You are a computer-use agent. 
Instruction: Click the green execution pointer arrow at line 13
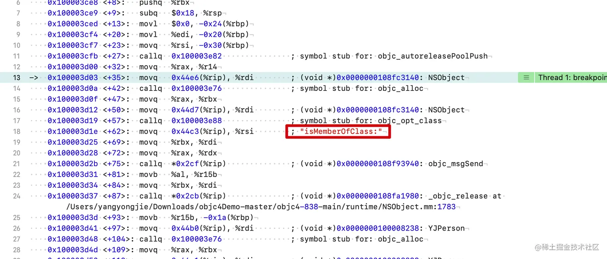tap(34, 77)
